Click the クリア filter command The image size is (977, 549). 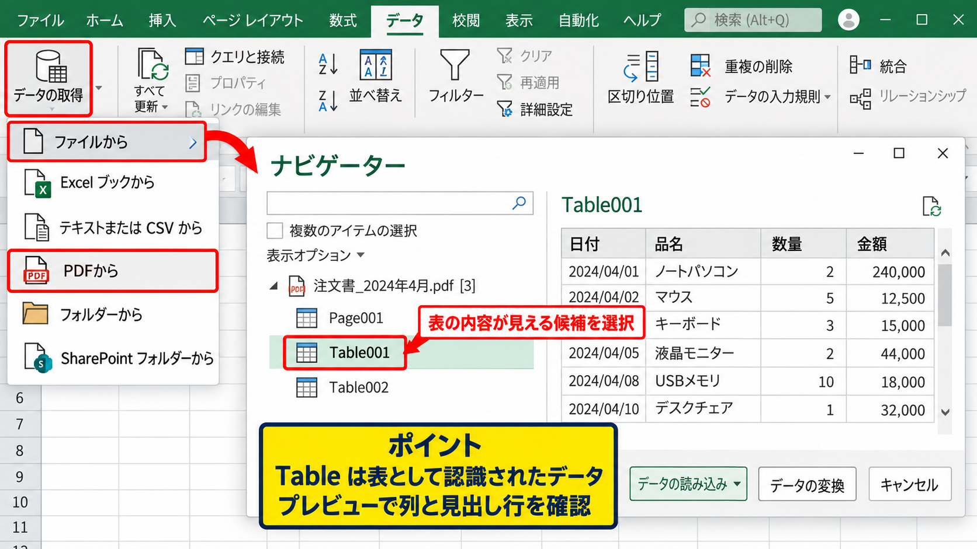point(524,56)
